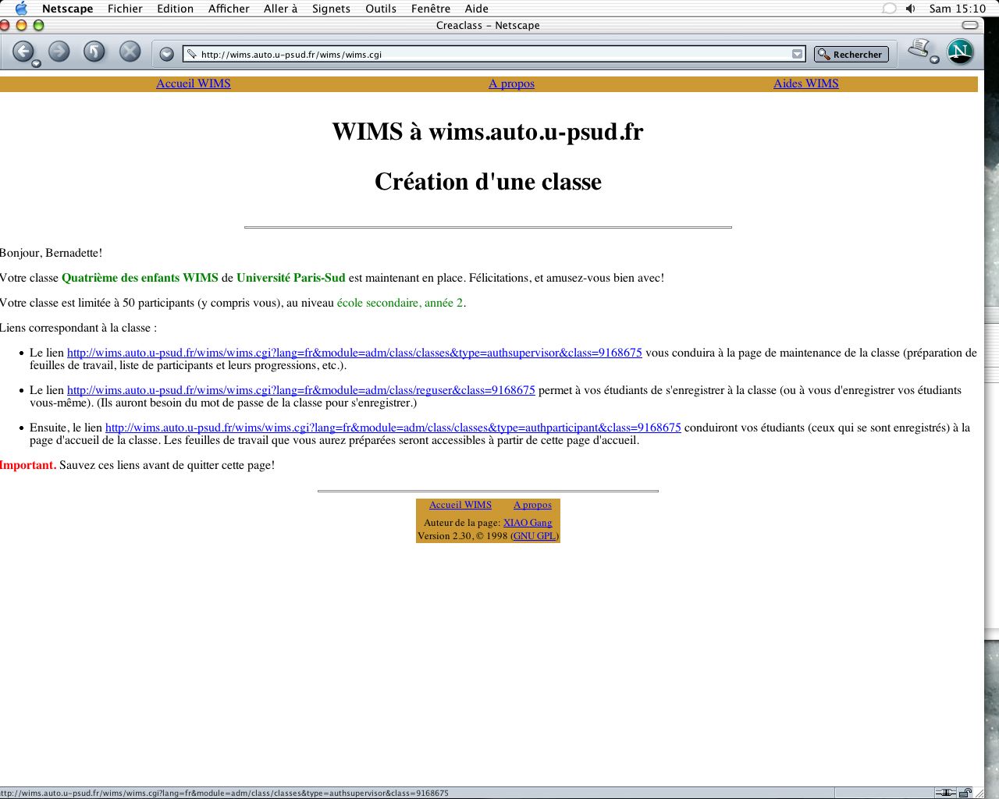Open the Print options dropdown arrow
This screenshot has width=999, height=799.
tap(934, 60)
